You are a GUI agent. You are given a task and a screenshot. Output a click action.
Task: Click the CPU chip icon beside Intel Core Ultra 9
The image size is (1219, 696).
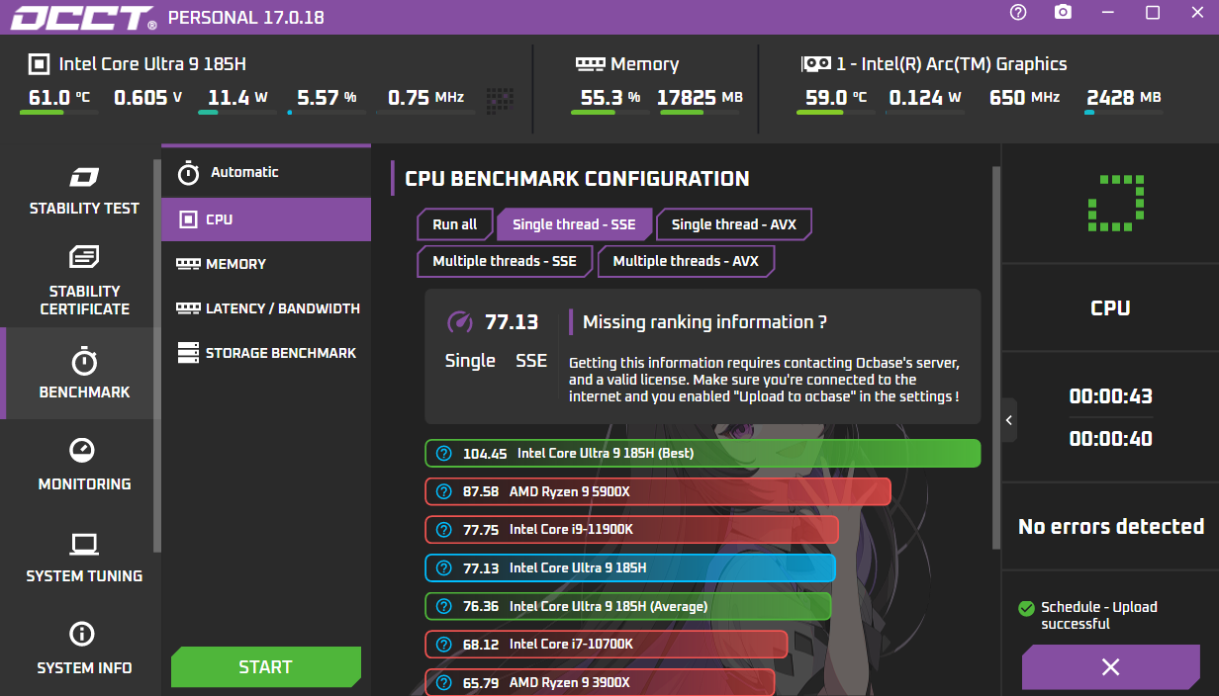coord(38,64)
